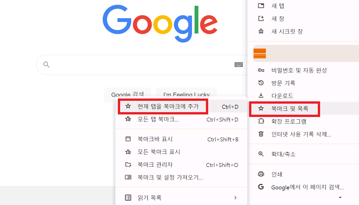The width and height of the screenshot is (359, 205).
Task: Expand the 읽기 목록 submenu arrow
Action: tap(235, 197)
